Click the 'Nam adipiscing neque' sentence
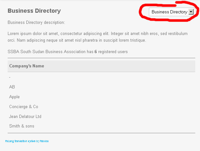 [x=81, y=40]
